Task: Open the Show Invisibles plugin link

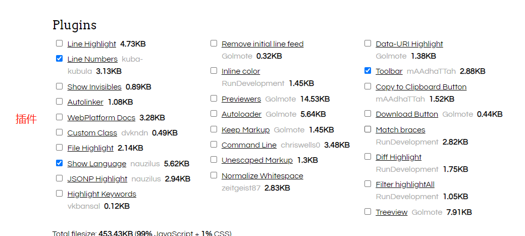Action: [94, 87]
